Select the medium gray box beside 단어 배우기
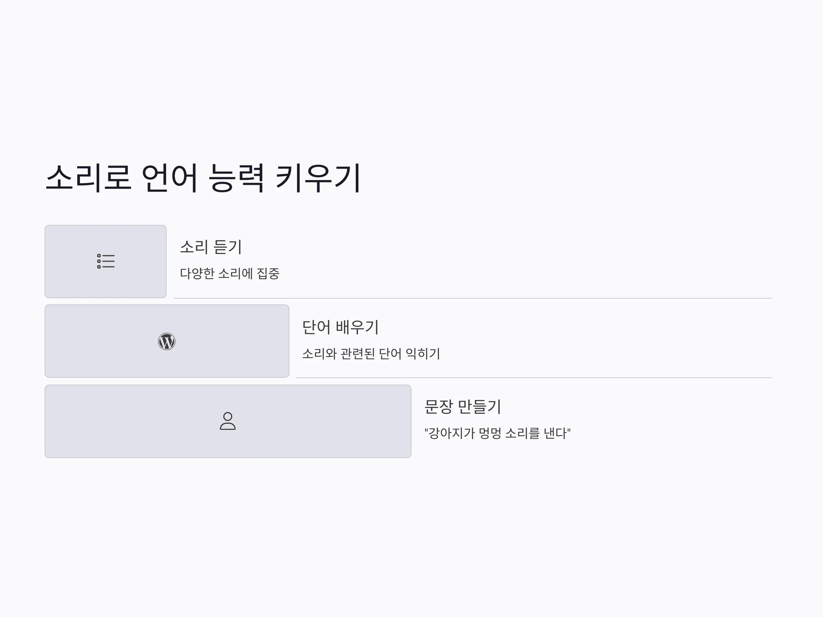823x617 pixels. (167, 341)
